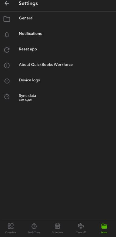
Task: Open General settings
Action: pos(58,19)
